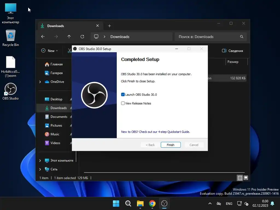Click the search magnifier in Explorer

pos(242,37)
